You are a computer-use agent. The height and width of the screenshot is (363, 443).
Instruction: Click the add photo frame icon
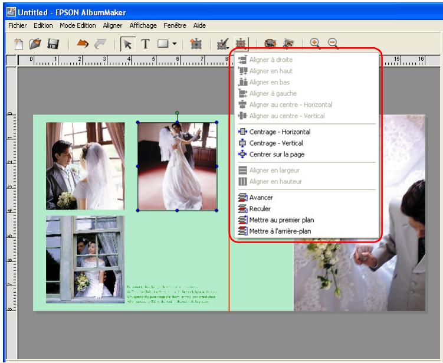[x=196, y=44]
